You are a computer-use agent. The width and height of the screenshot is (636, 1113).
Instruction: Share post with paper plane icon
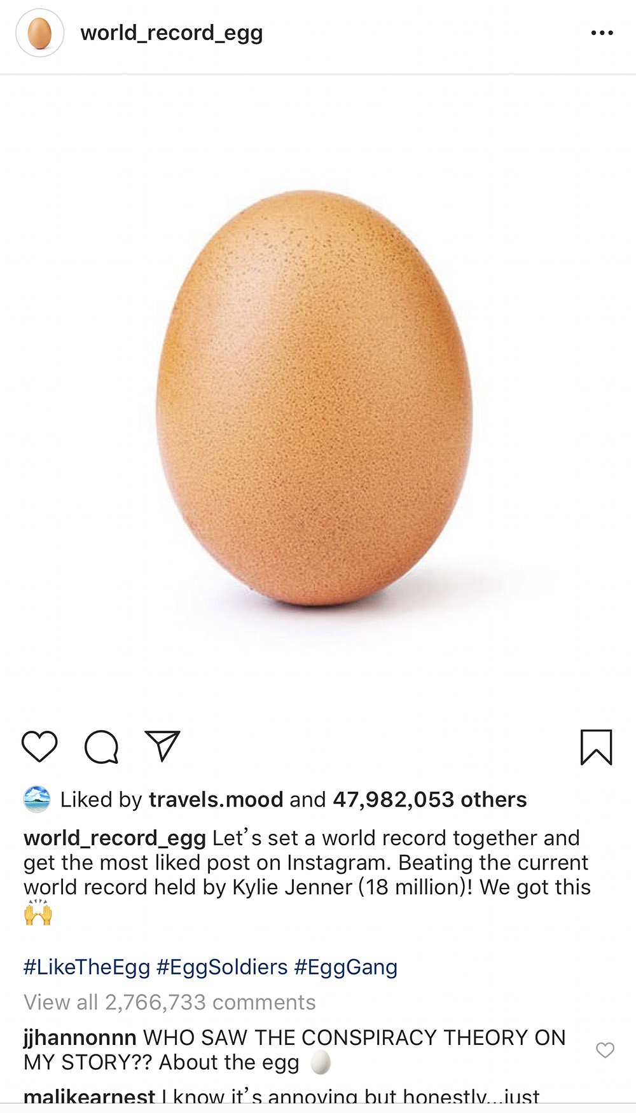(x=163, y=745)
